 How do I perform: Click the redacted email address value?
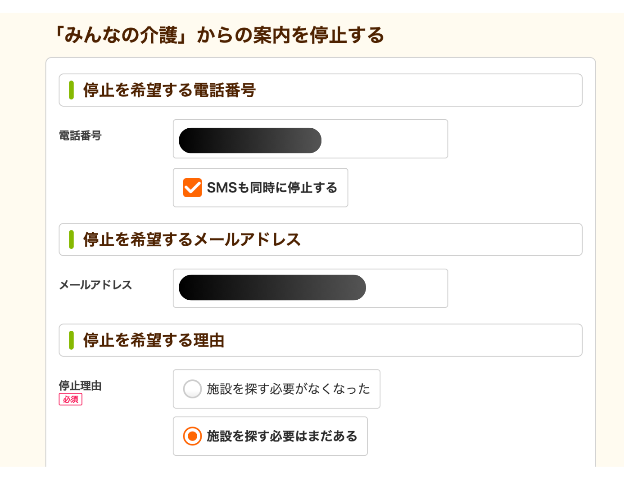[271, 288]
